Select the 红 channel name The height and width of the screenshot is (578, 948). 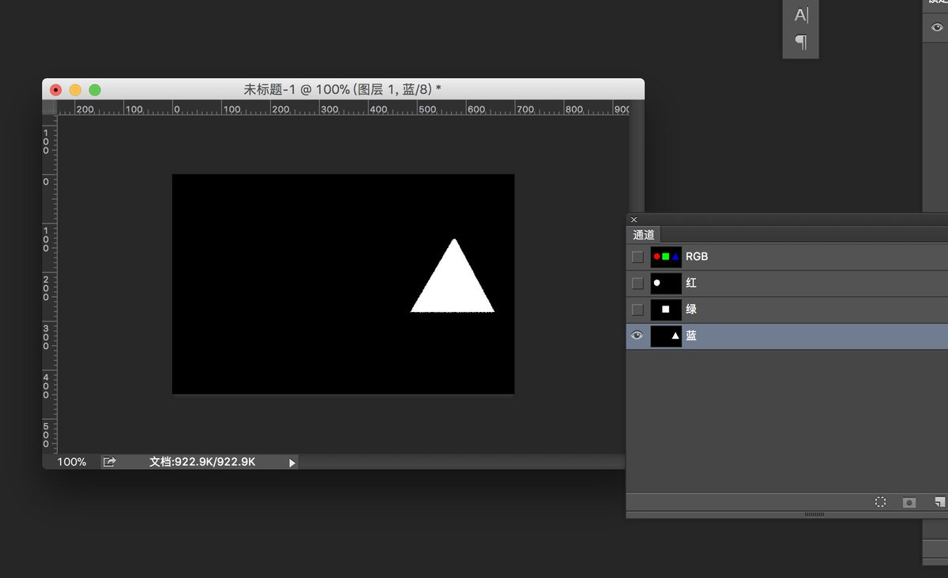tap(691, 283)
